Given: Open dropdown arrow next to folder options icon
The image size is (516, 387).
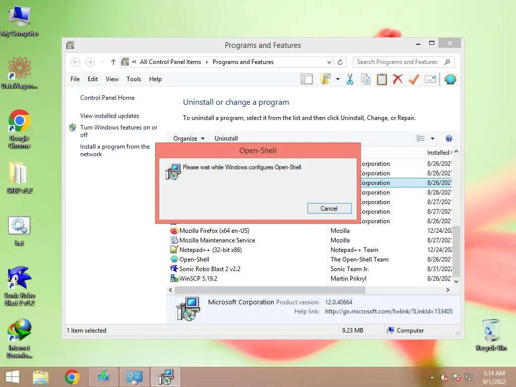Looking at the screenshot, I should pos(338,79).
